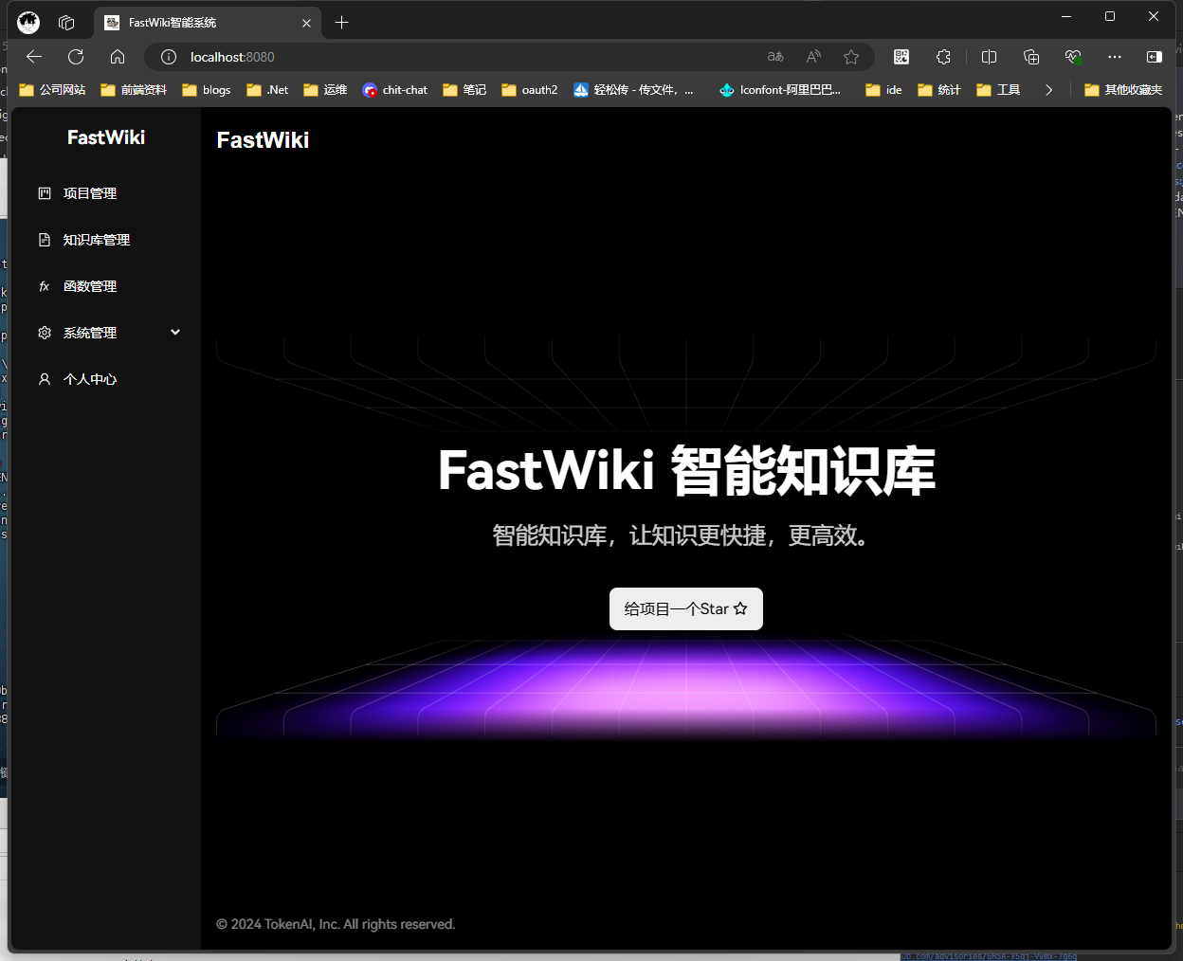
Task: Click the 智能知识库，让知识更快捷 subtitle
Action: 681,535
